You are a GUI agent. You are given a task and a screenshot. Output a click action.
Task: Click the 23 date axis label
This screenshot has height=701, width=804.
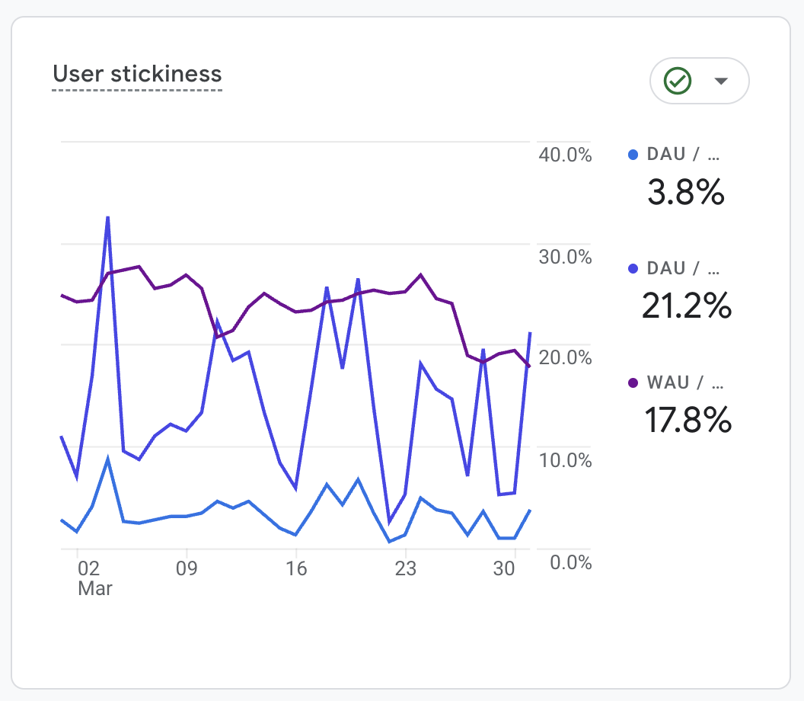tap(405, 568)
